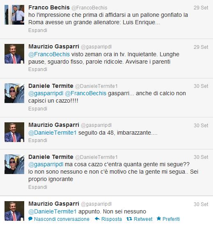213x227 pixels.
Task: Expand Daniele Termite's first tweet
Action: tap(38, 109)
